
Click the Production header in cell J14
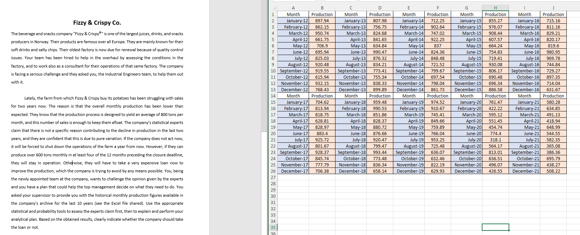tap(553, 96)
